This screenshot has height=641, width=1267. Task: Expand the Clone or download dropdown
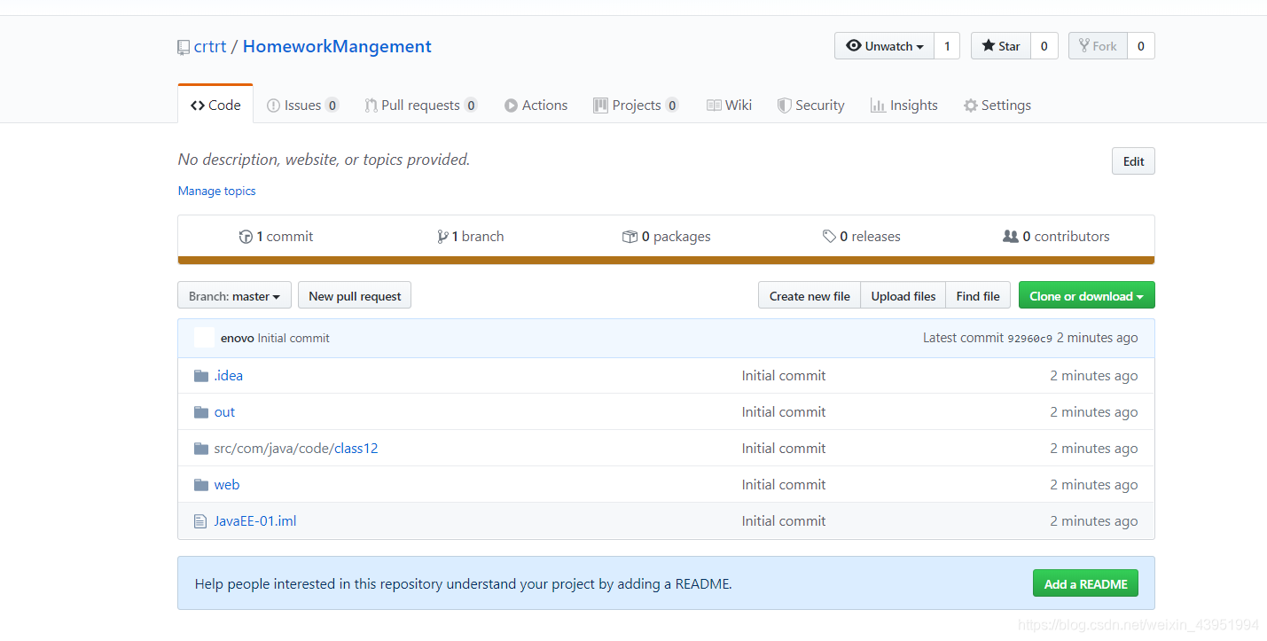click(1086, 296)
